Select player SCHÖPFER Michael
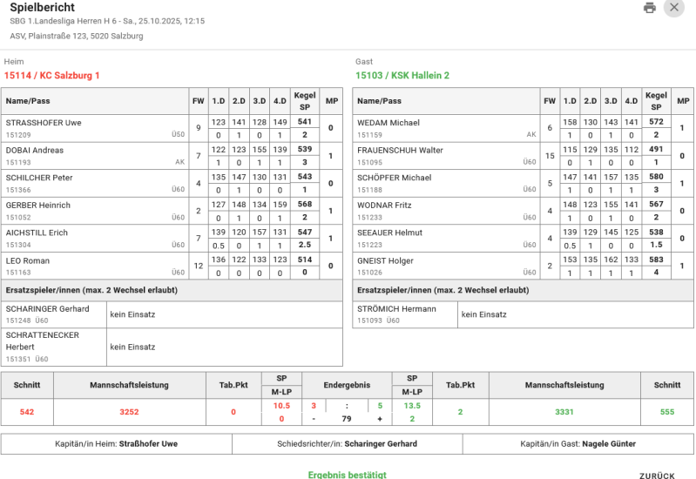This screenshot has width=696, height=479. (x=394, y=178)
